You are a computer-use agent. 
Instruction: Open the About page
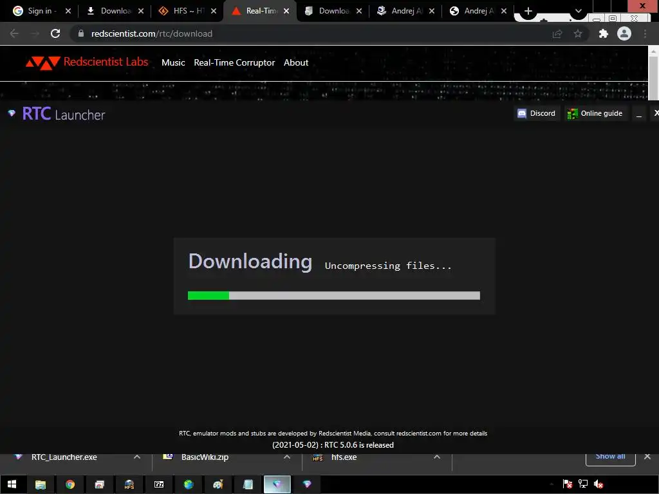pyautogui.click(x=296, y=62)
